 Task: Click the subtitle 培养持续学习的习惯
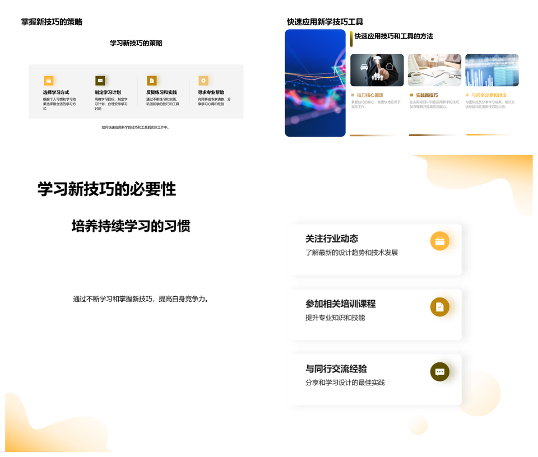tap(131, 226)
